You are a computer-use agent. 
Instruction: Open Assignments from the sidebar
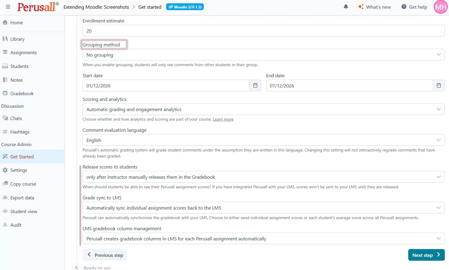point(23,52)
